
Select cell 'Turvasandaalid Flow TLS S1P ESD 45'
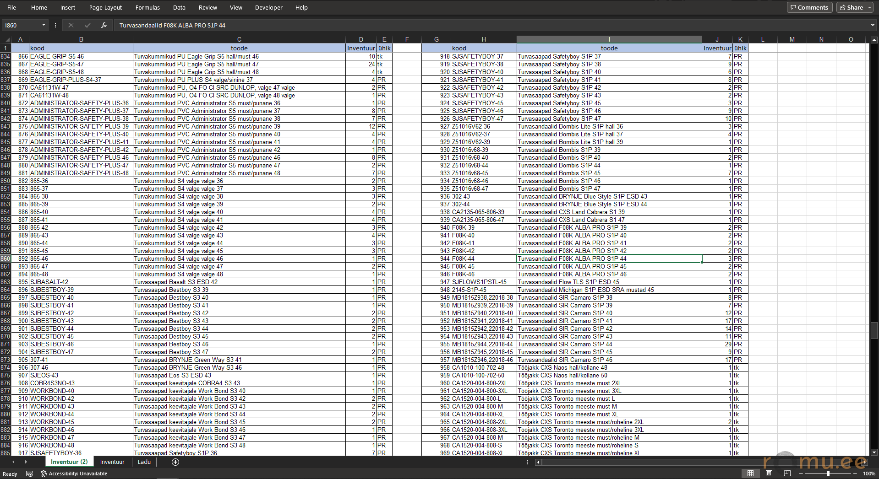click(x=609, y=282)
